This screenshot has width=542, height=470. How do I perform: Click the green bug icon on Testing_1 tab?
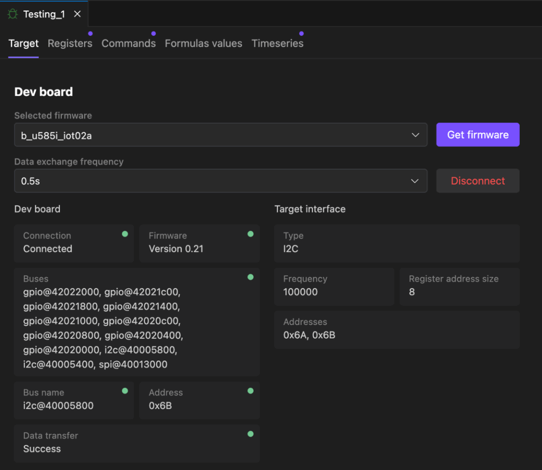pos(13,14)
